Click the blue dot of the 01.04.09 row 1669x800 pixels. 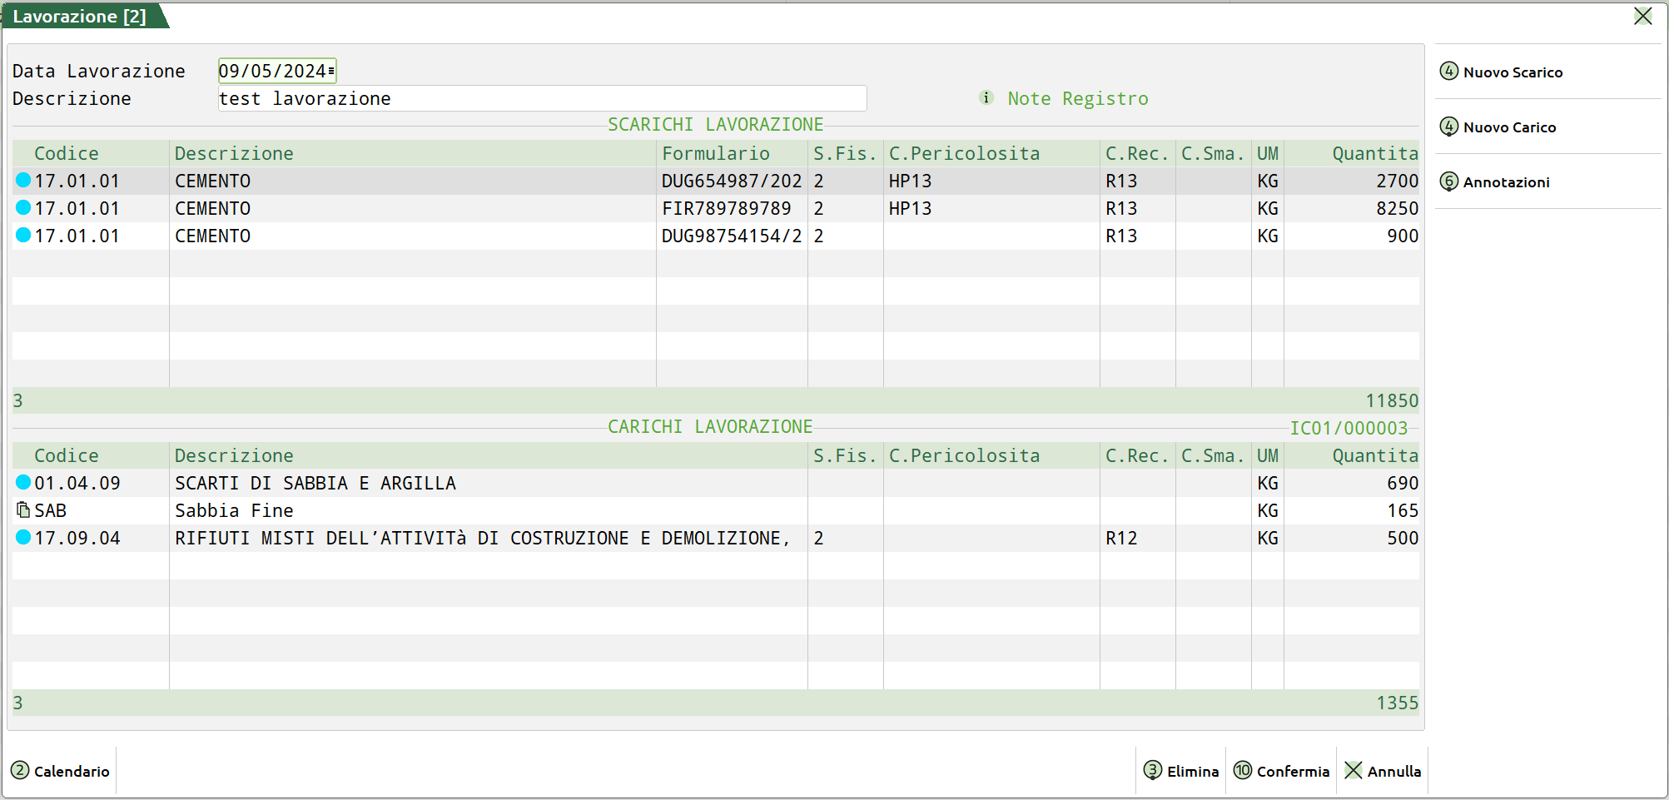pyautogui.click(x=23, y=483)
